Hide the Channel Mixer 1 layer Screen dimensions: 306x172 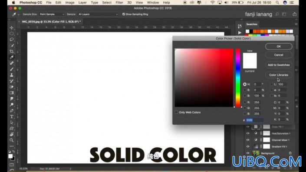coord(248,140)
